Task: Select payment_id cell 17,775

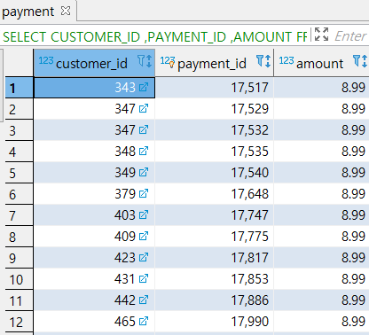Action: [215, 237]
